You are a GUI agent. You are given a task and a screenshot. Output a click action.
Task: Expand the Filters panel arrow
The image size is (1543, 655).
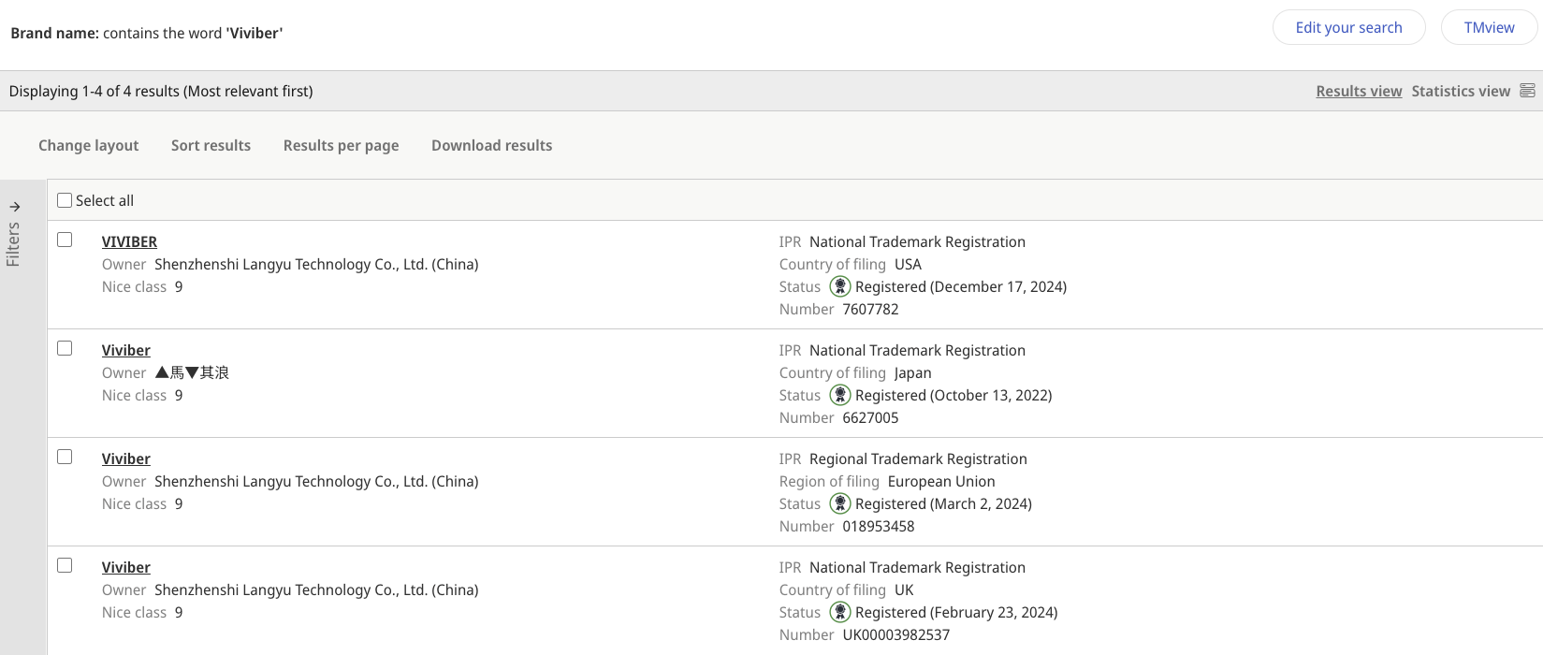[x=15, y=207]
